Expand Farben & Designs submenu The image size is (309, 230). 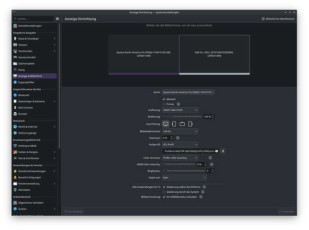(54, 152)
